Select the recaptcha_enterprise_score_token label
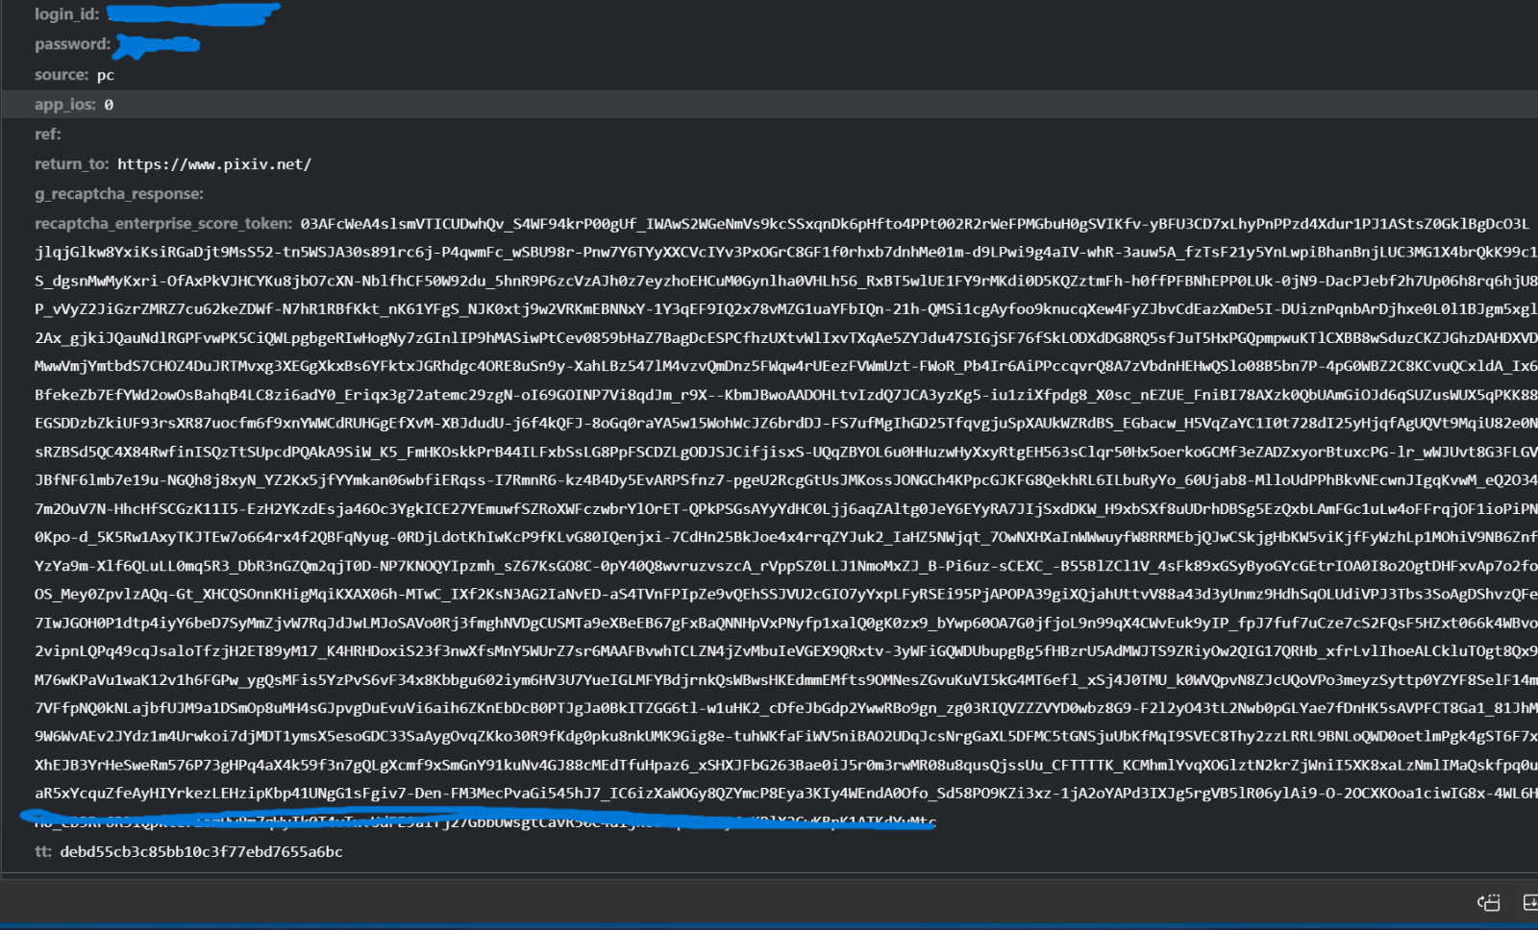Image resolution: width=1538 pixels, height=930 pixels. pyautogui.click(x=163, y=224)
